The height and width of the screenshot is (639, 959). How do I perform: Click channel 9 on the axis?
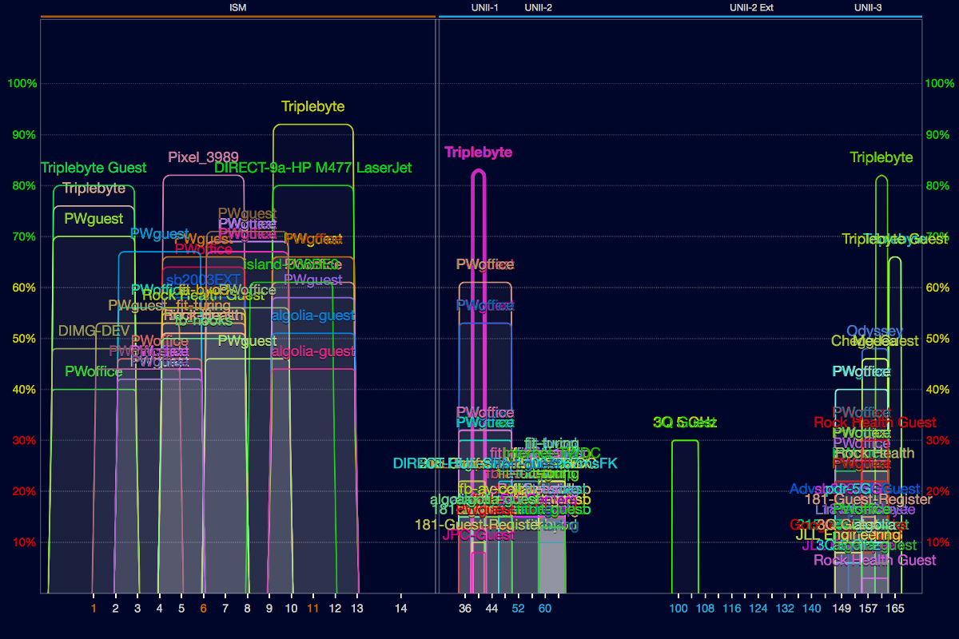pyautogui.click(x=269, y=609)
